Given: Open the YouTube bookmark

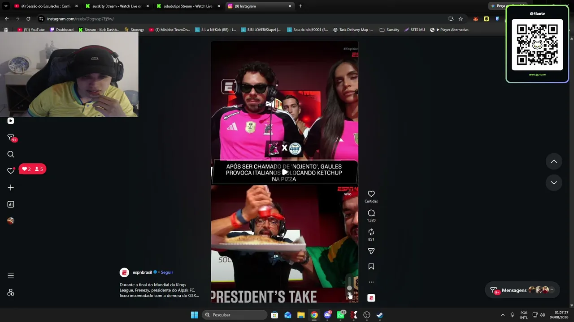Looking at the screenshot, I should tap(31, 30).
